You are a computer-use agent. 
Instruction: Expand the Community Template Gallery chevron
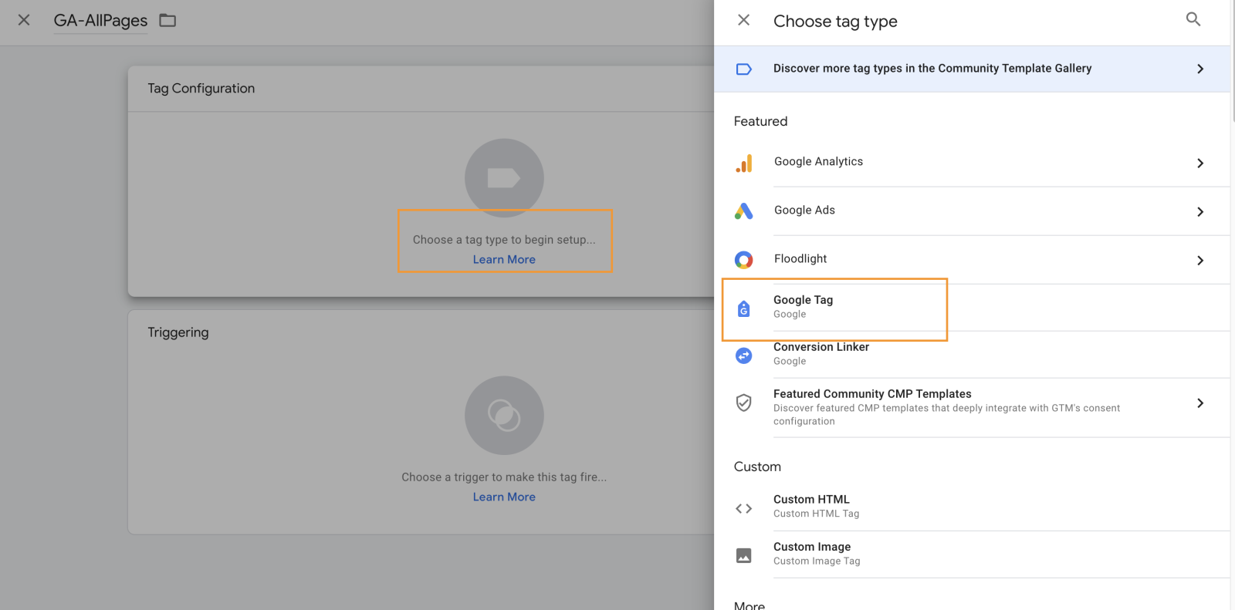coord(1200,69)
